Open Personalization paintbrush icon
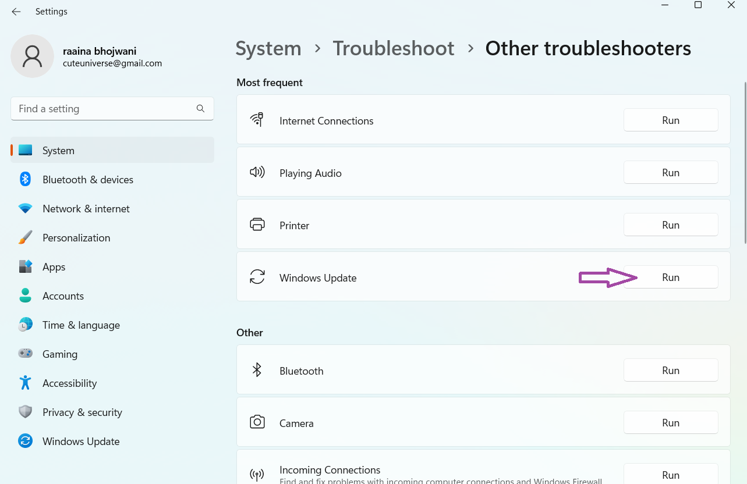Image resolution: width=747 pixels, height=484 pixels. click(25, 238)
